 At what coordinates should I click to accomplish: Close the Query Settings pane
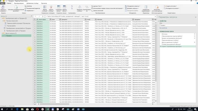coord(196,17)
